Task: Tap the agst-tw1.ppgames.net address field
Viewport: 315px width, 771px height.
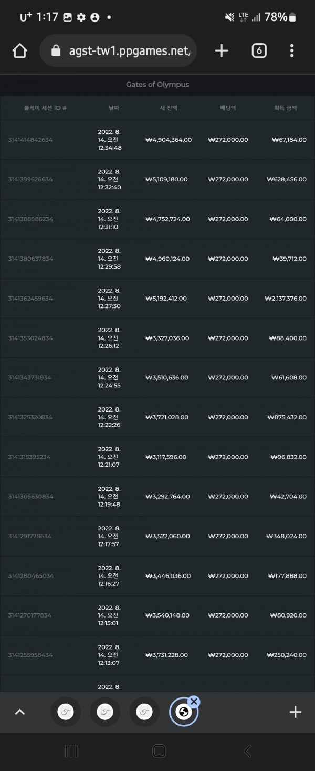Action: coord(119,50)
